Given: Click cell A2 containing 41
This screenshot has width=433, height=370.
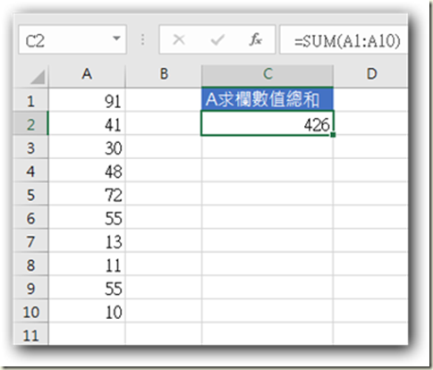Looking at the screenshot, I should [87, 124].
